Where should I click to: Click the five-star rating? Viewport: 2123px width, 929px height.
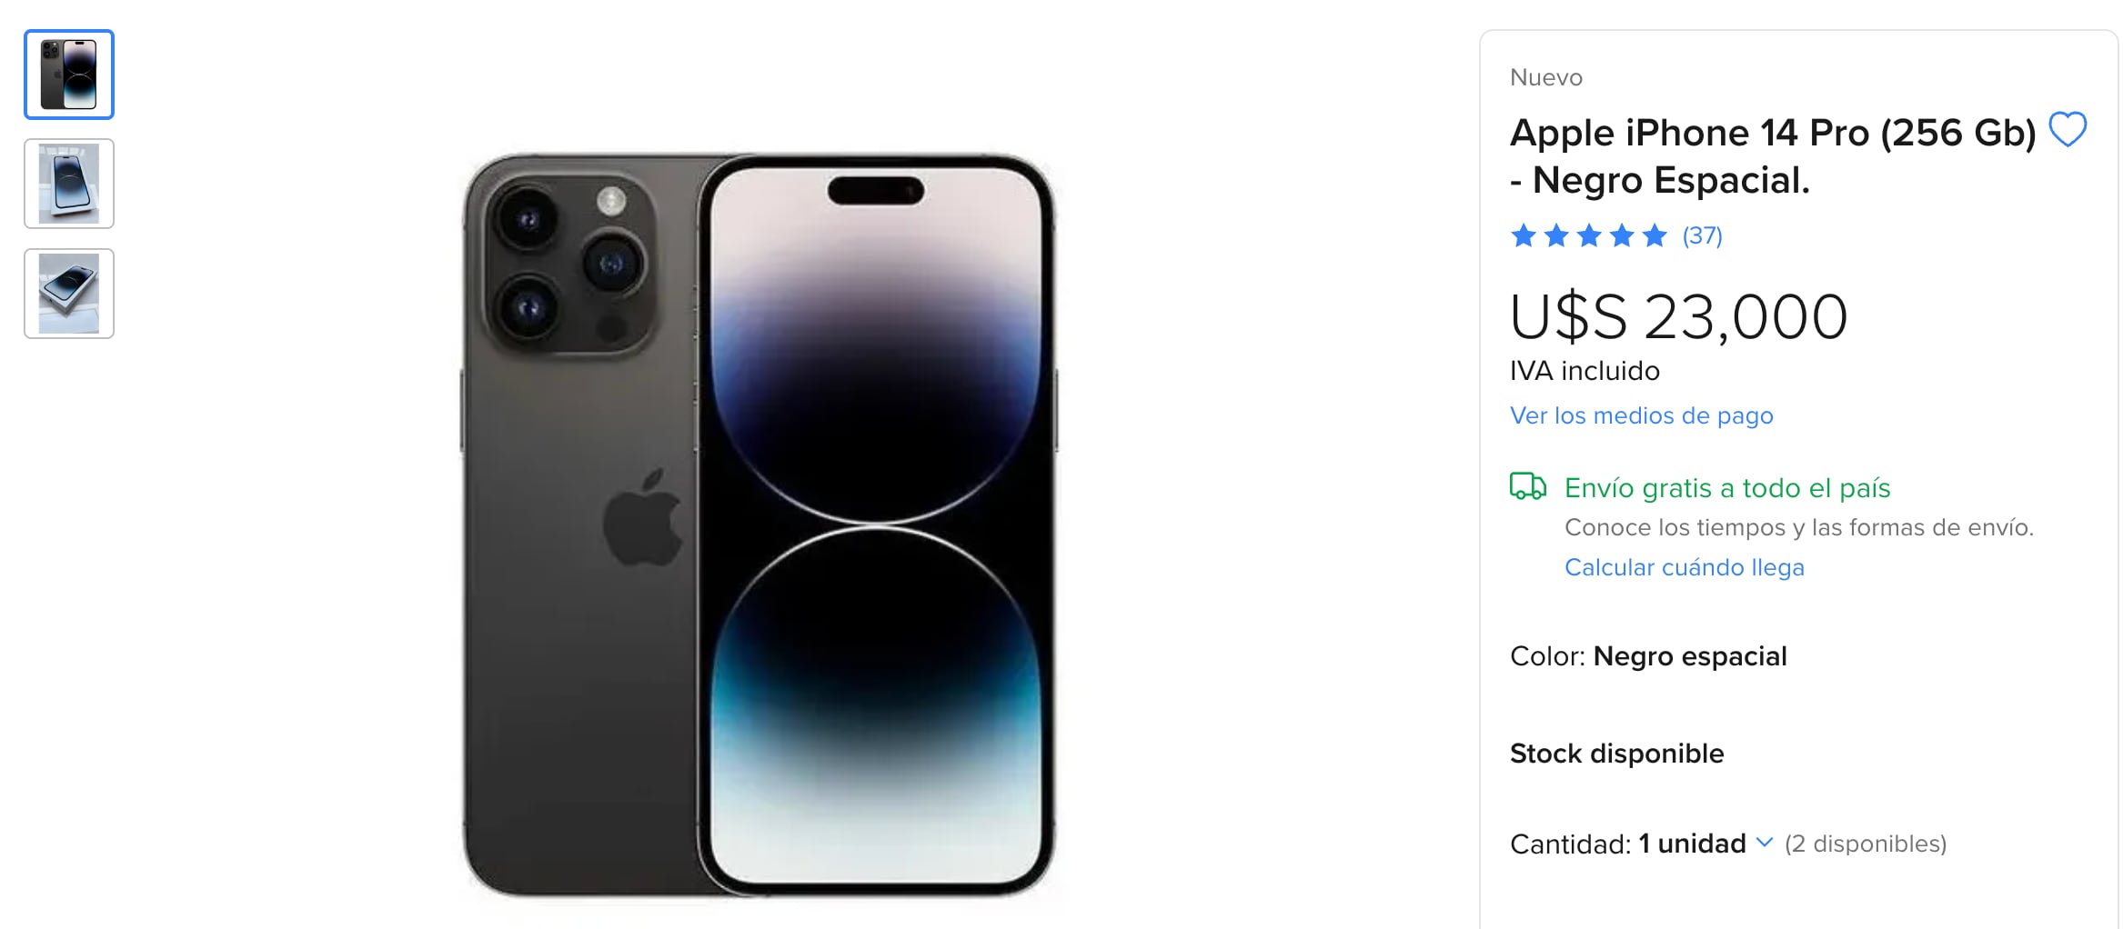(1588, 236)
